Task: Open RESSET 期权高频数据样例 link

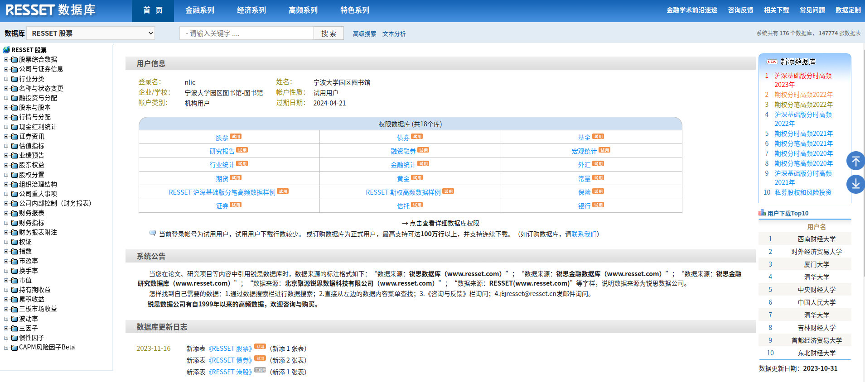Action: point(403,192)
